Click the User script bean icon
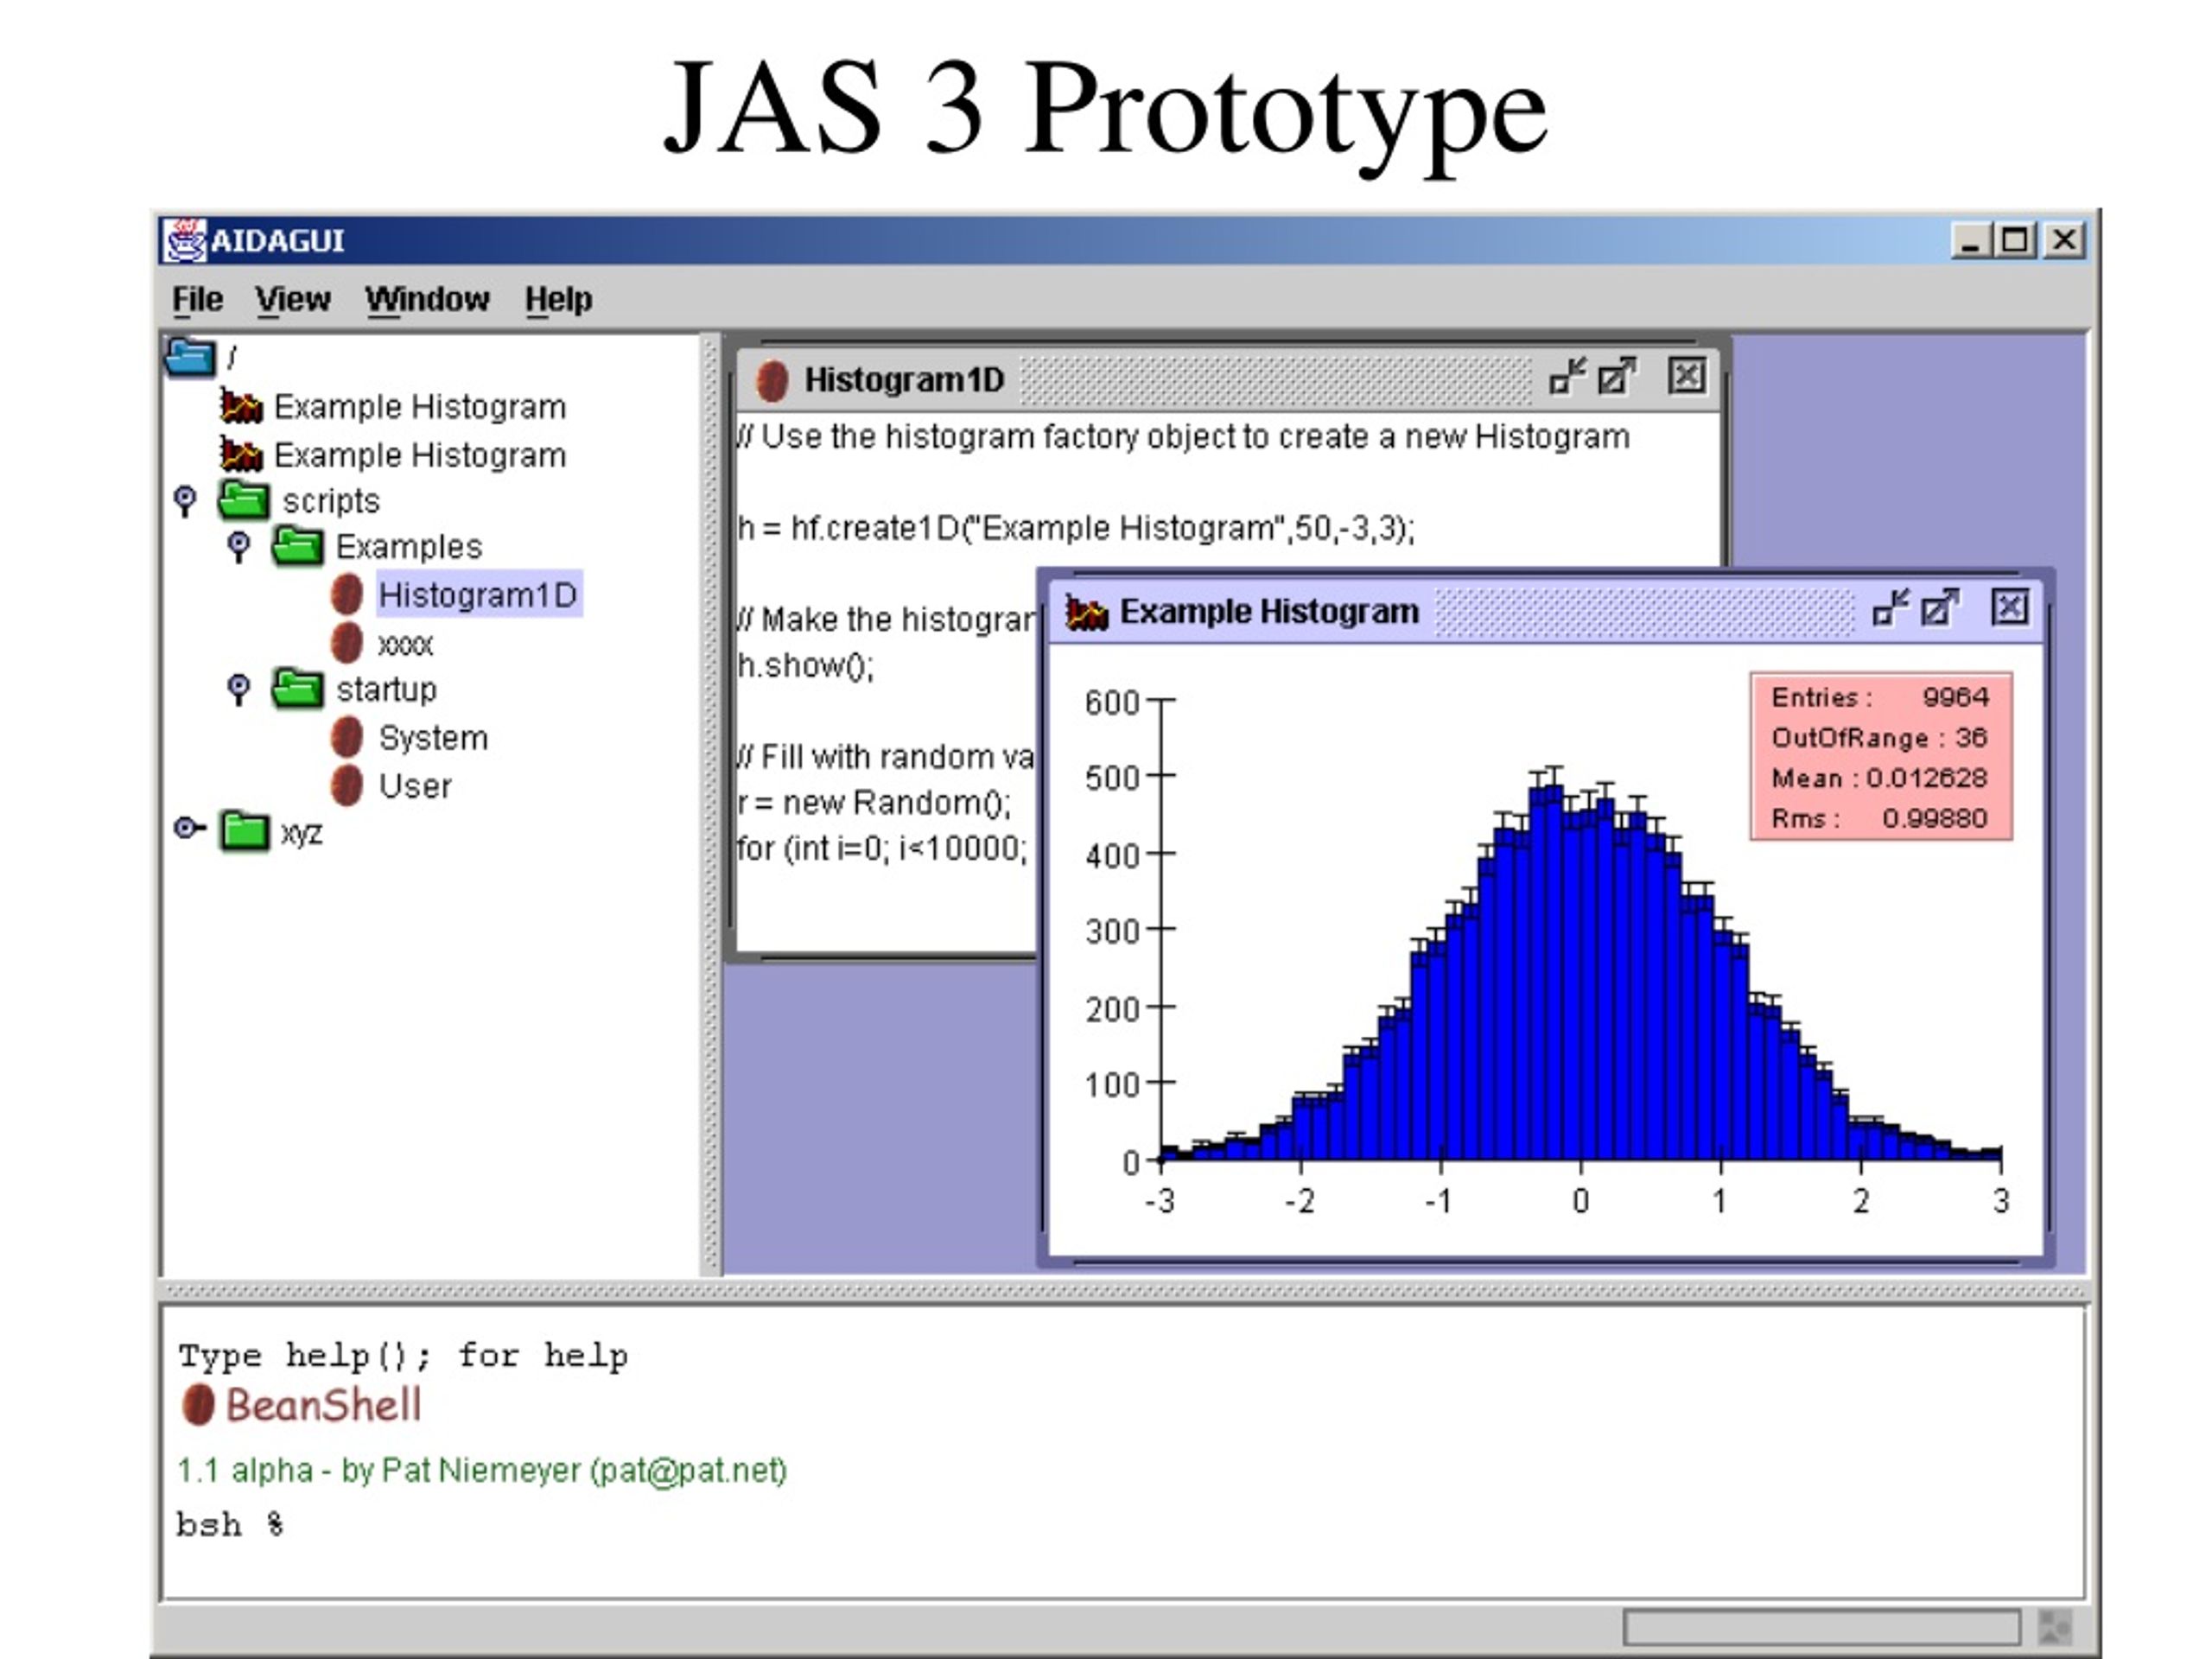Screen dimensions: 2212x1659 pos(347,785)
